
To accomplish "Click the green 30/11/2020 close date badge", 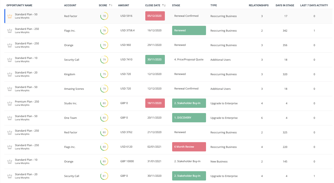I will pyautogui.click(x=155, y=60).
